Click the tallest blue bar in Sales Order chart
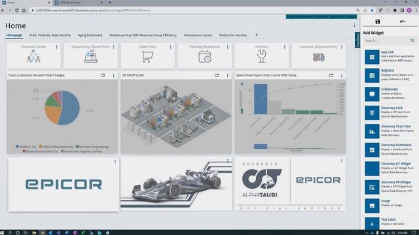The width and height of the screenshot is (419, 235). coord(261,99)
